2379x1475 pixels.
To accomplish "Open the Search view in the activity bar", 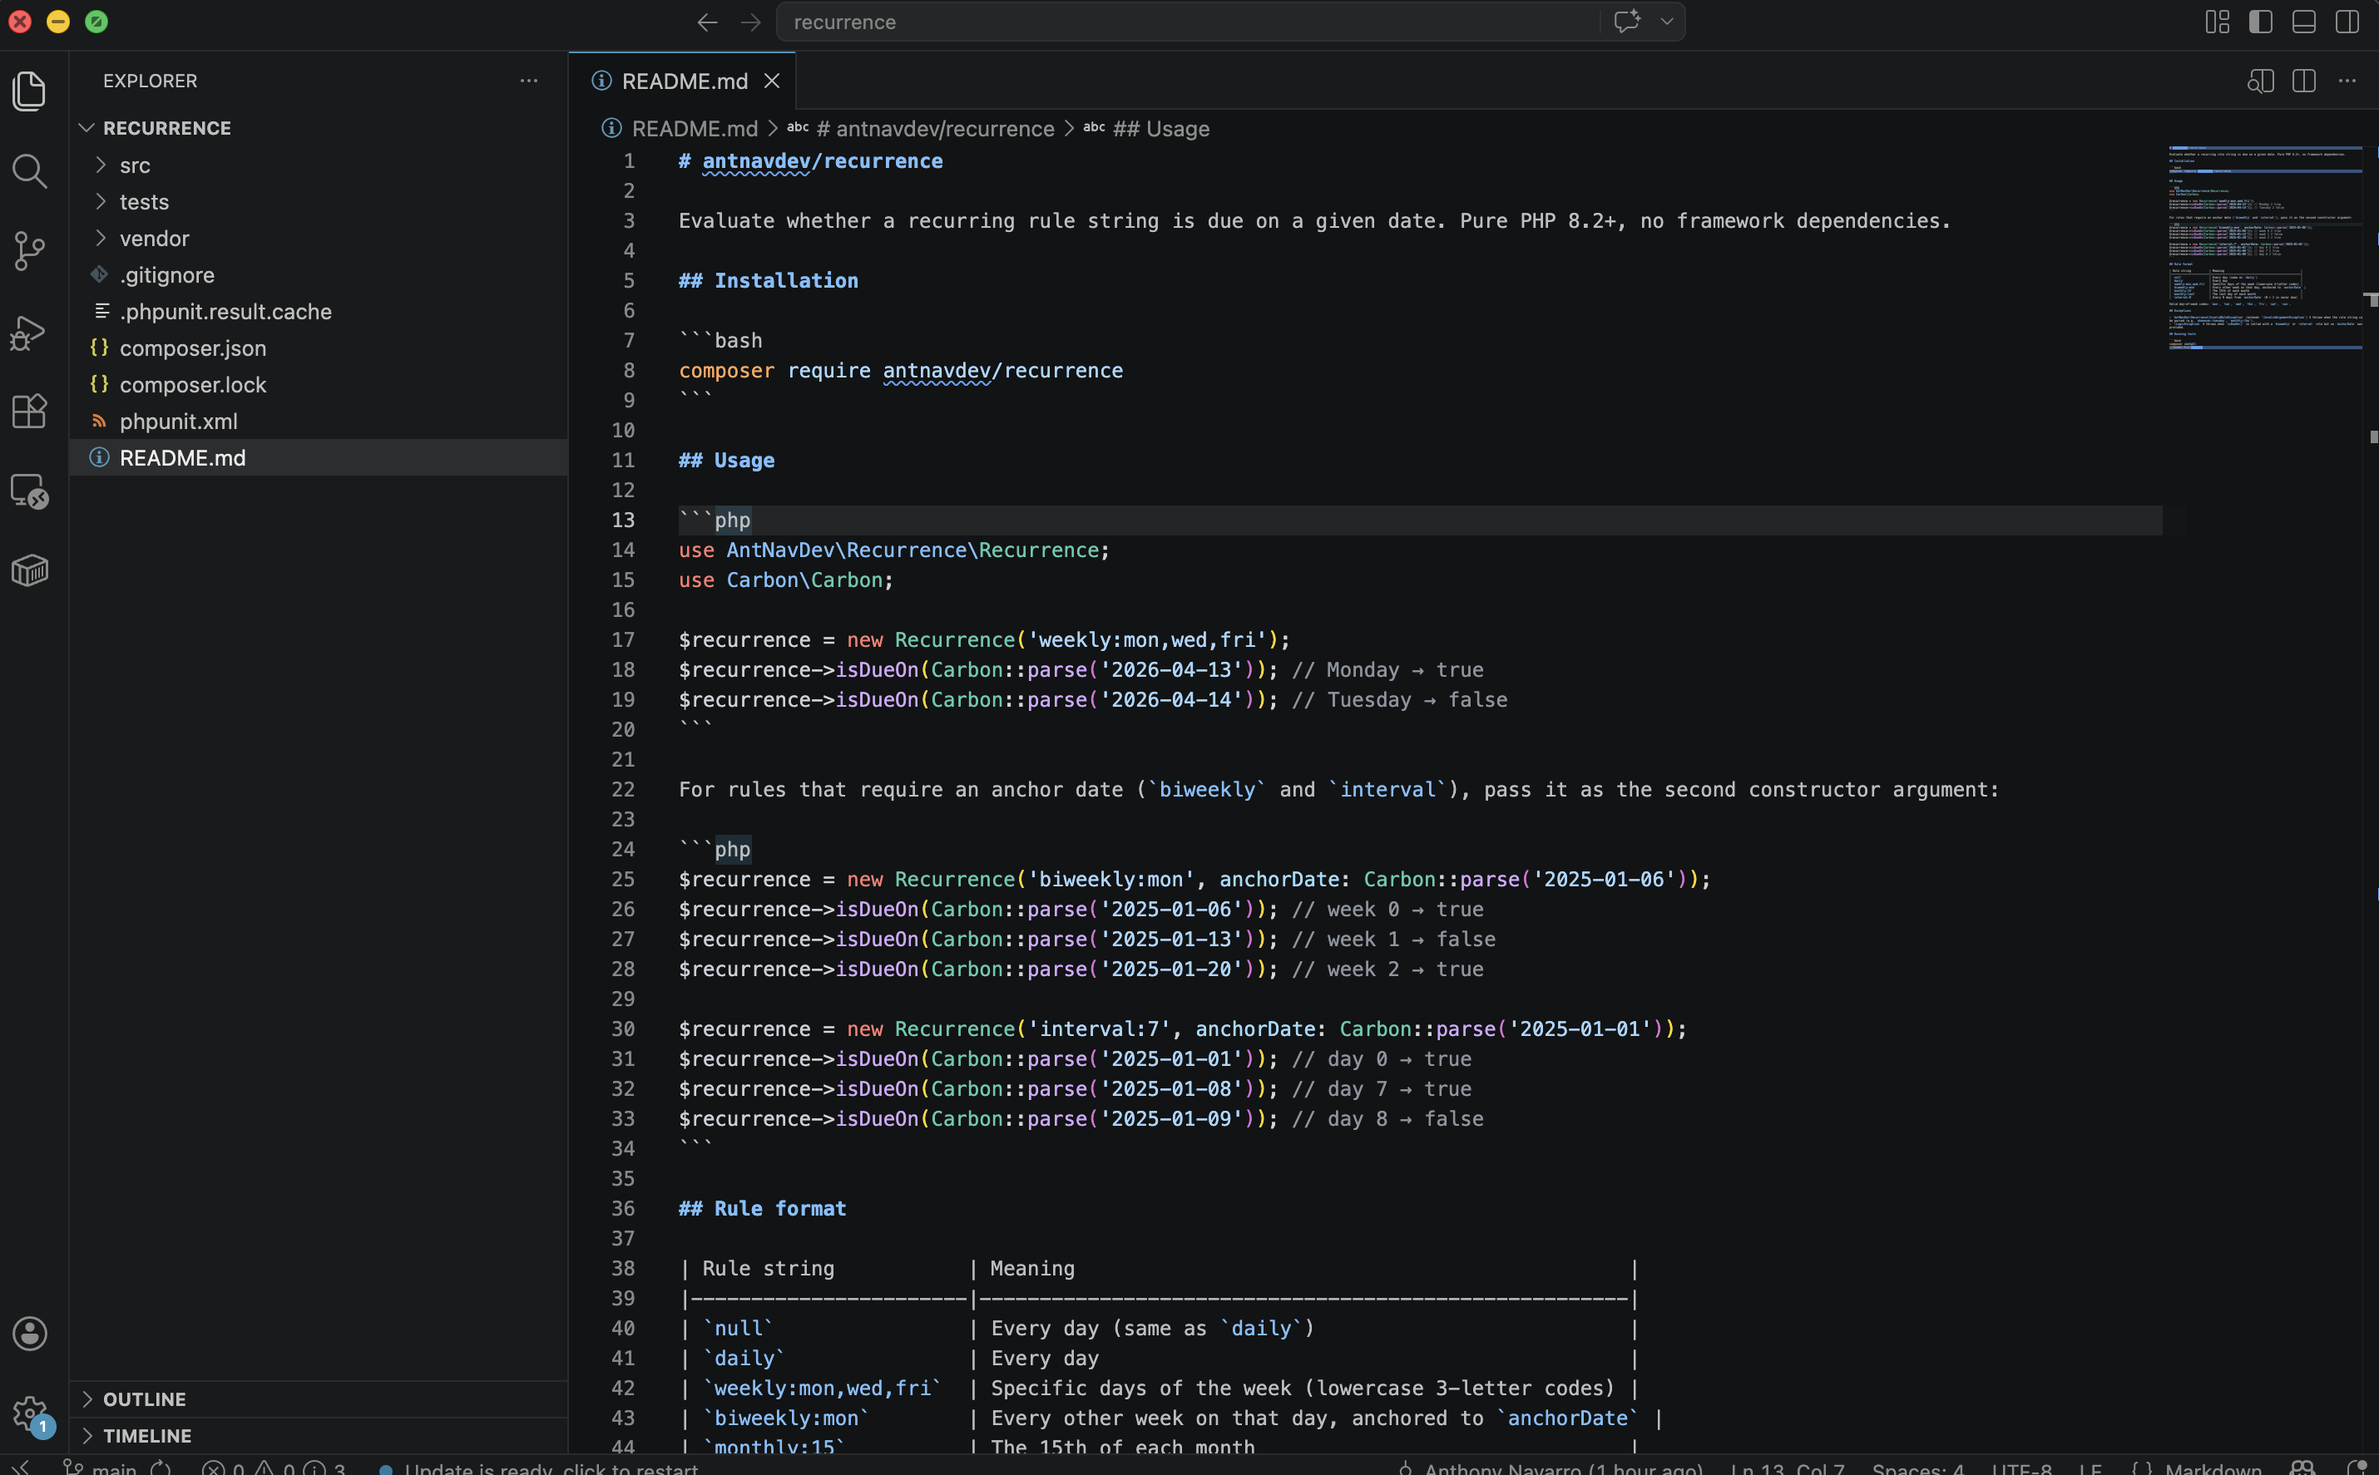I will [x=29, y=171].
